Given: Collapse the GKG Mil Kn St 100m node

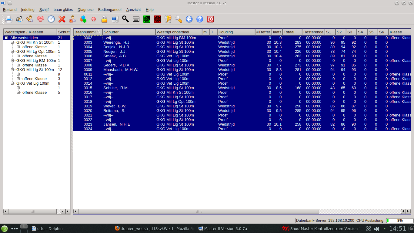Looking at the screenshot, I should (12, 42).
